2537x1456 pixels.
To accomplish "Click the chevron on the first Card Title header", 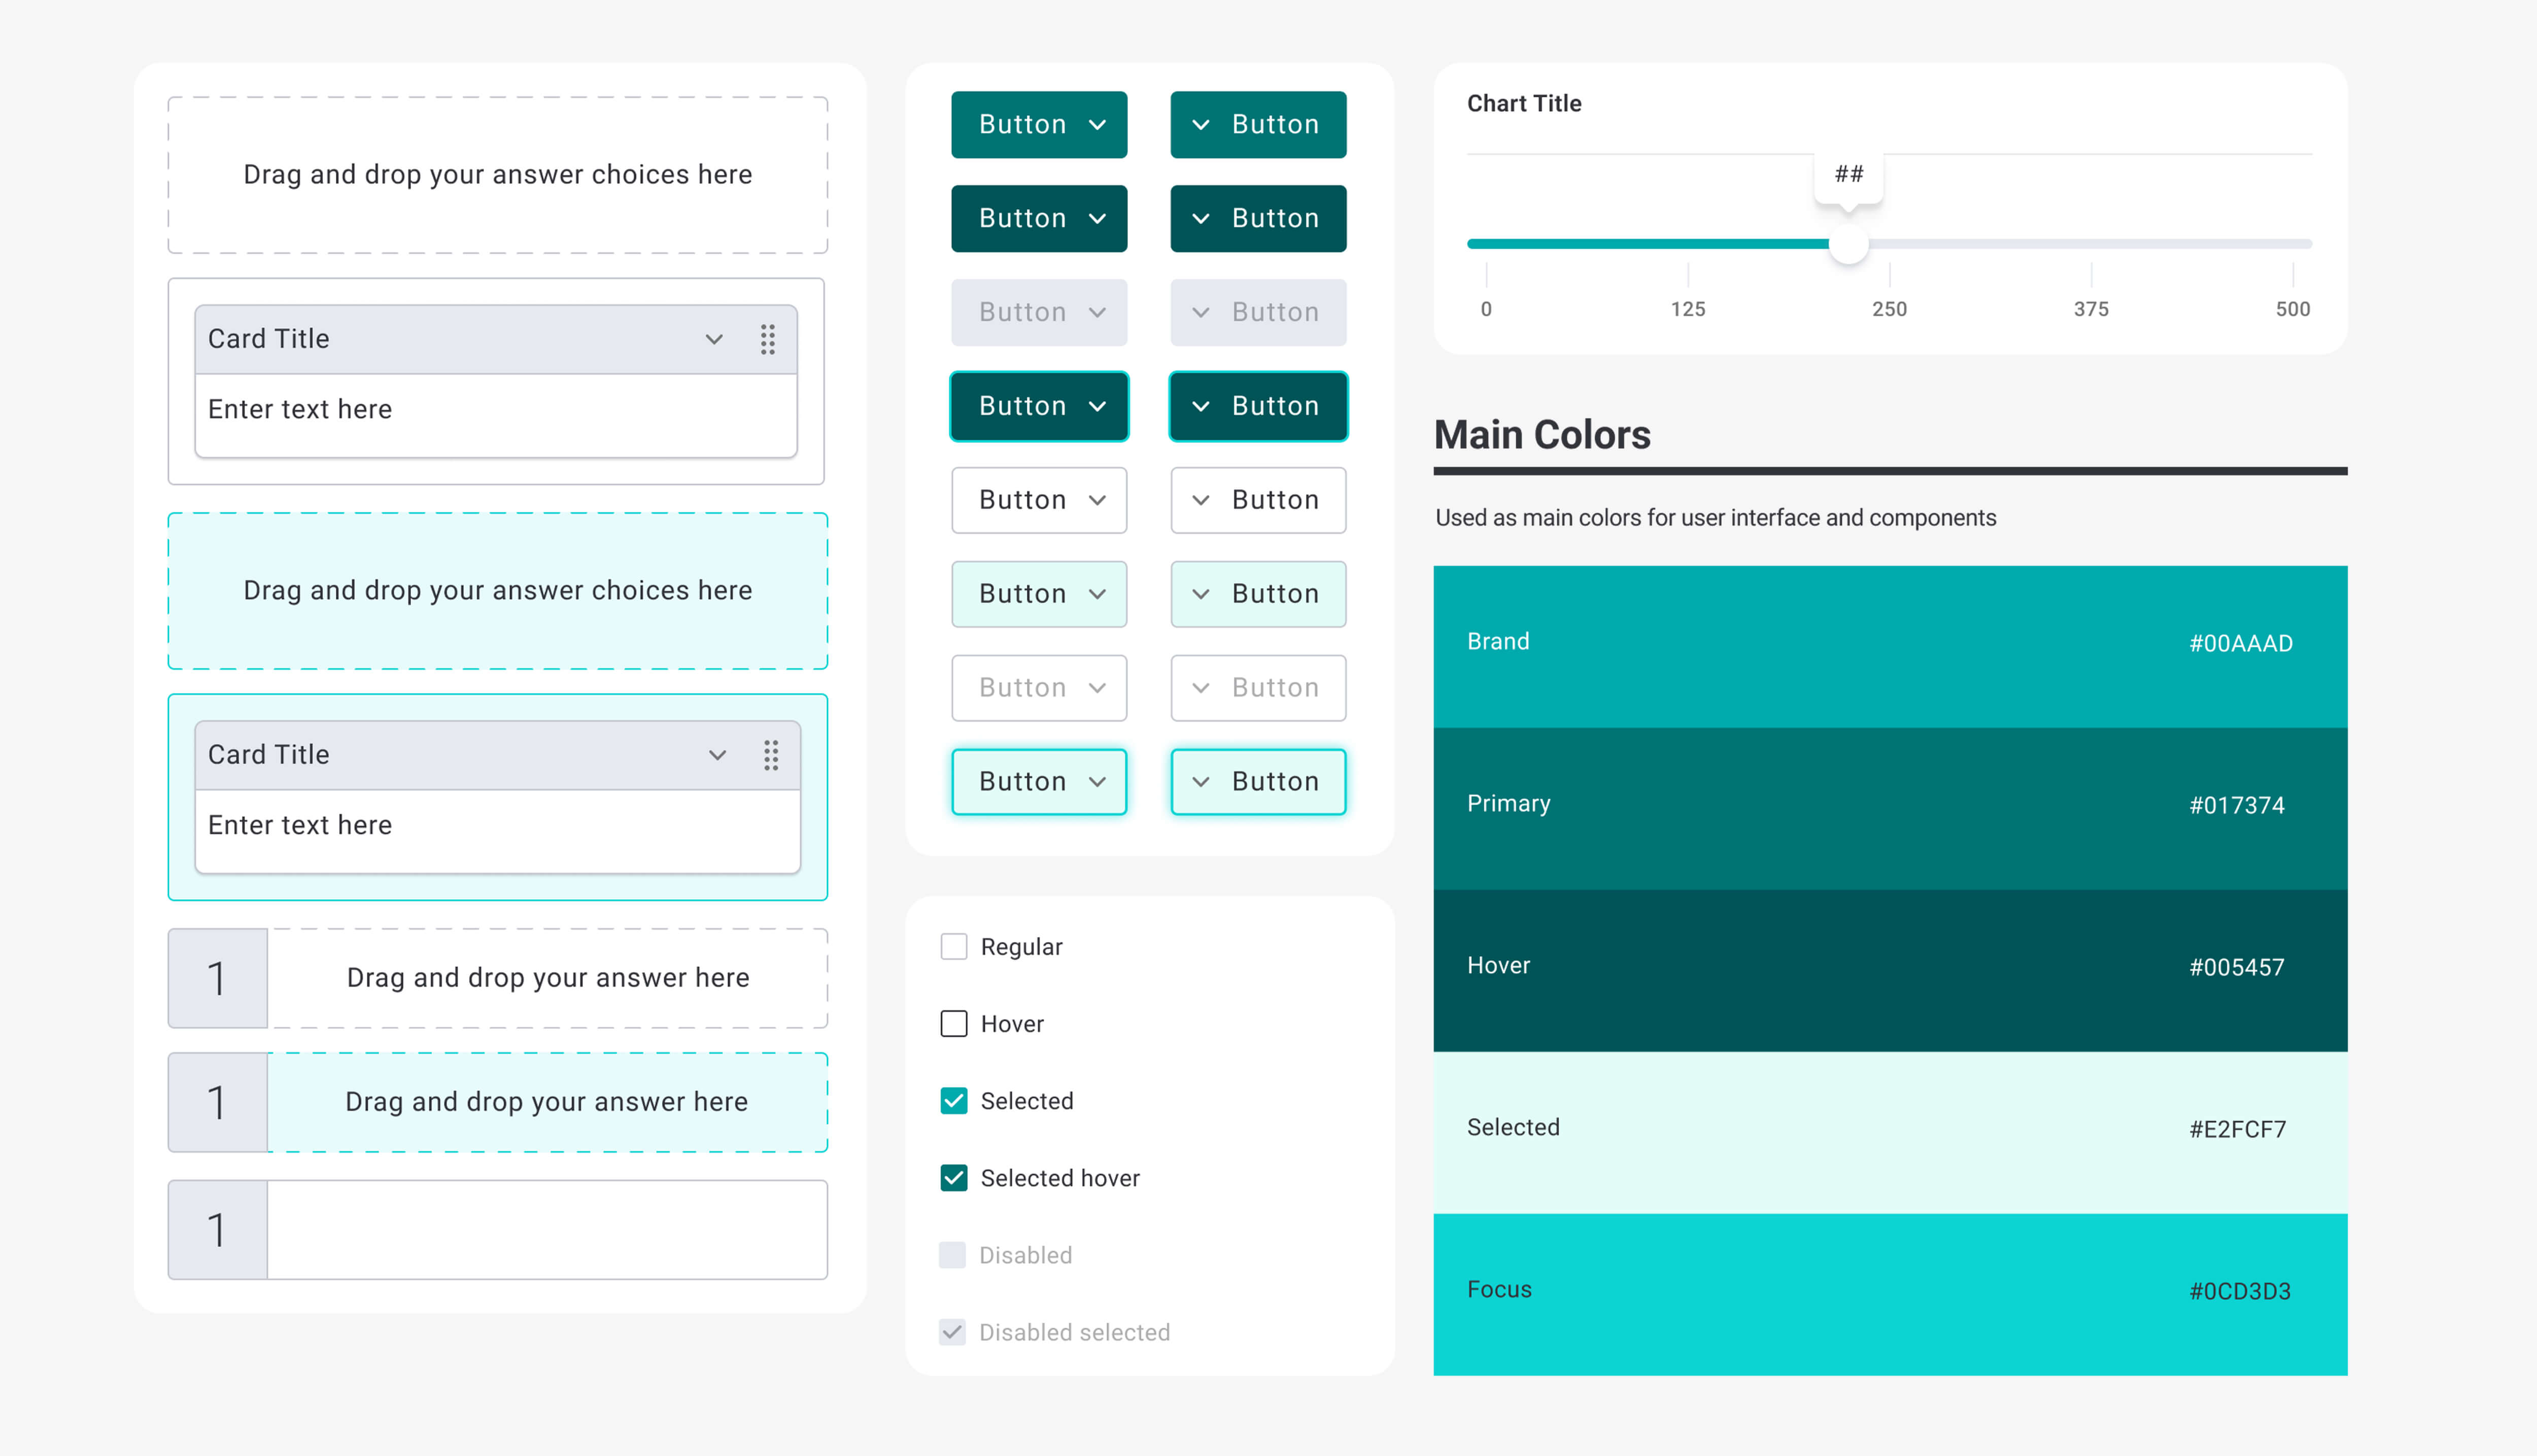I will (714, 339).
